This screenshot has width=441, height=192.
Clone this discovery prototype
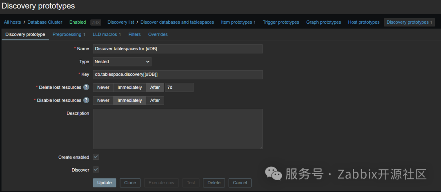(x=130, y=183)
